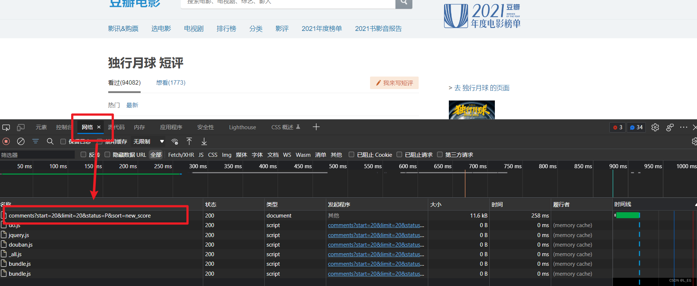Open DevTools settings gear icon
The height and width of the screenshot is (286, 697).
[655, 127]
